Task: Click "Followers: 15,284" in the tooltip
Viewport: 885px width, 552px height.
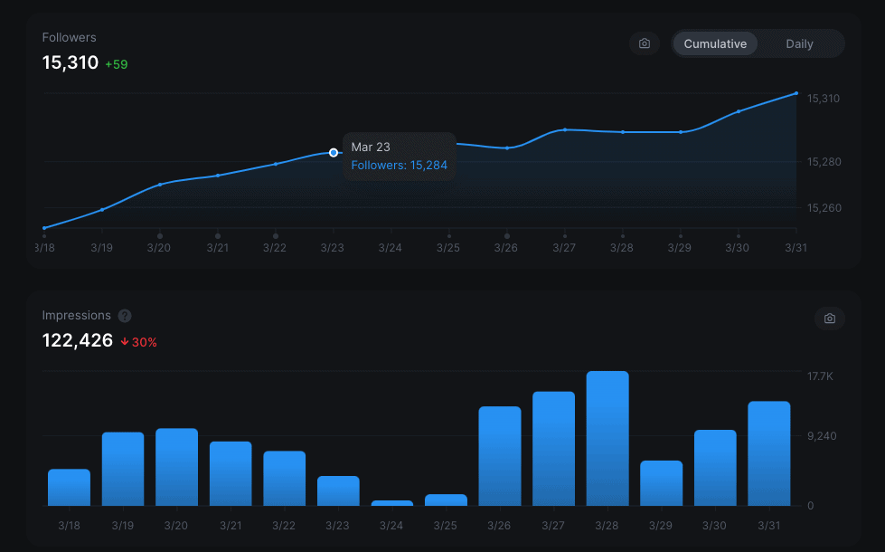Action: (x=399, y=165)
